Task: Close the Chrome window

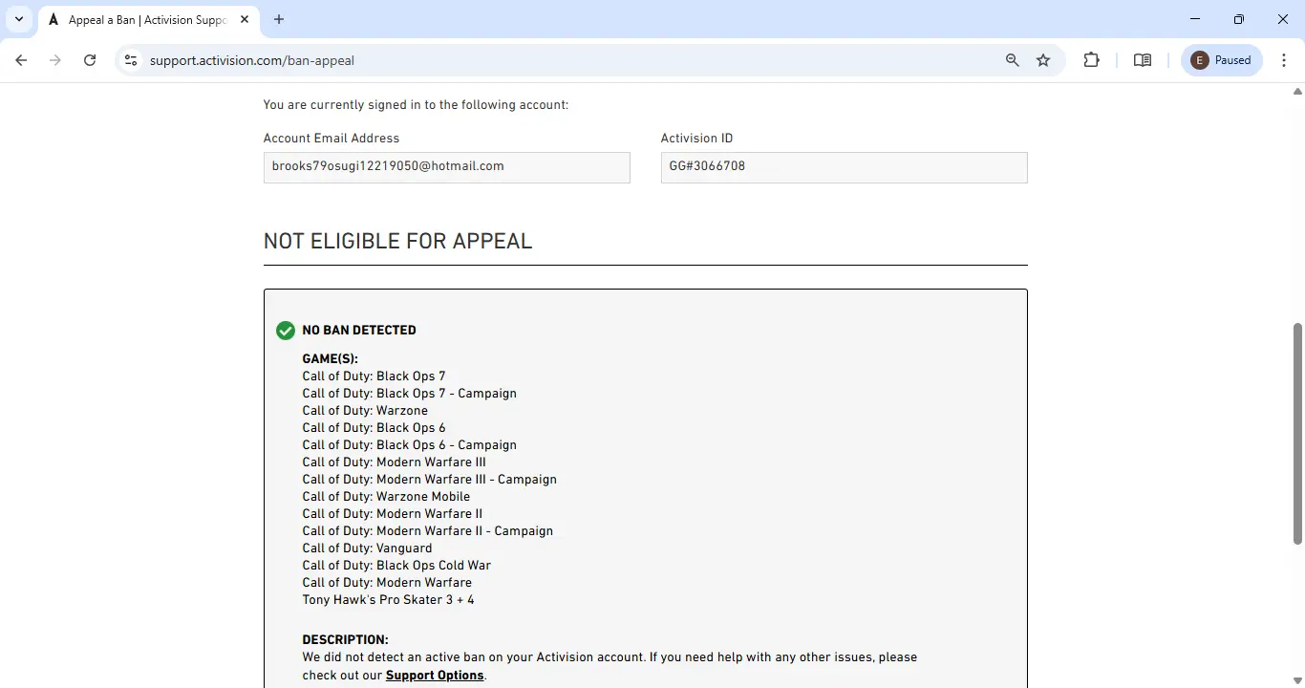Action: [1283, 19]
